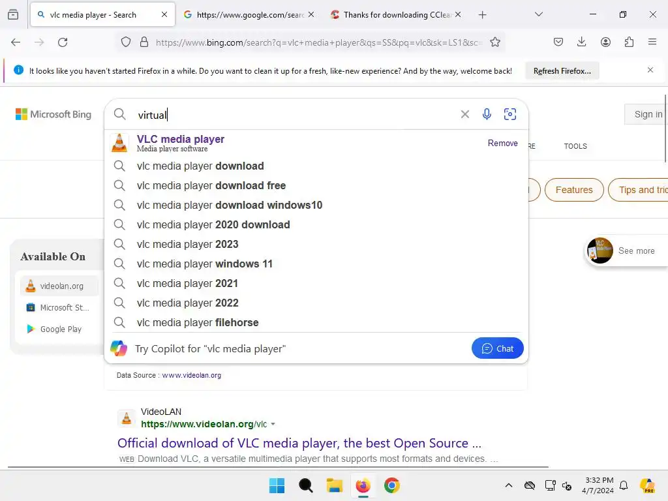Launch Google Chrome from taskbar
Viewport: 668px width, 501px height.
(x=391, y=485)
